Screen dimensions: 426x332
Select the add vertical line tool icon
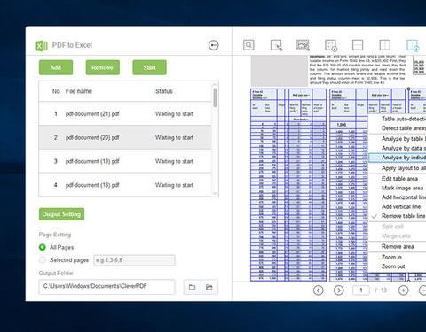coord(385,45)
